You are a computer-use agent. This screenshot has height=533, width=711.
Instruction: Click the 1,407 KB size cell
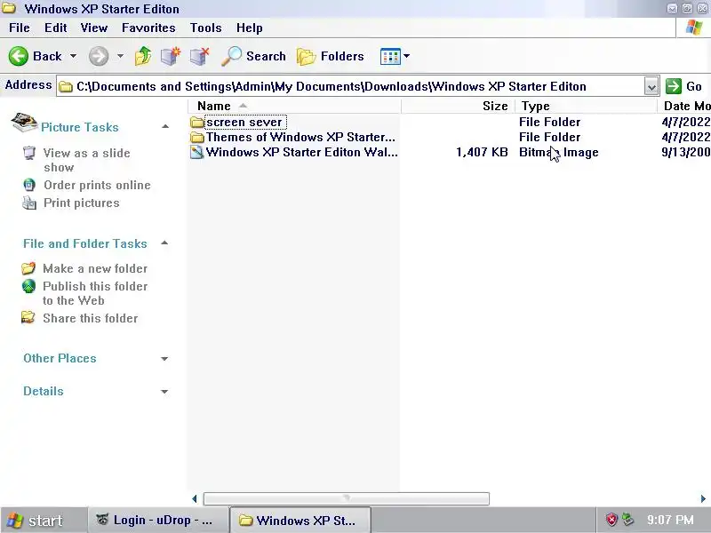pos(482,152)
